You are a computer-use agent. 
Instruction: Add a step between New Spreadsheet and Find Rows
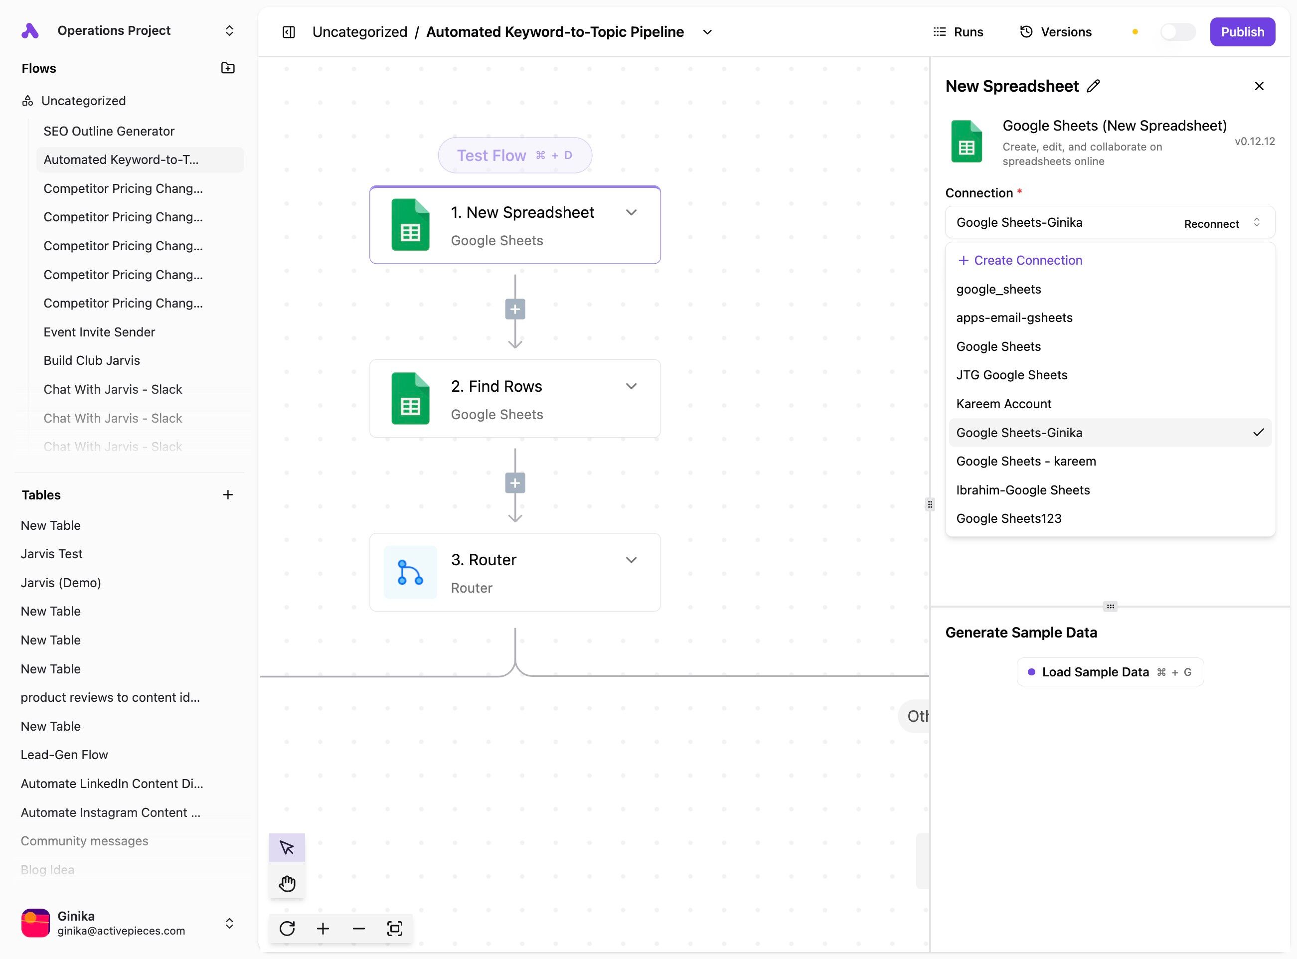(515, 309)
